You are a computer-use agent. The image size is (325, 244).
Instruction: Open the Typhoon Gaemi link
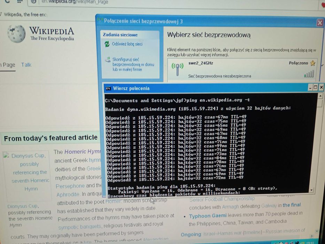[x=208, y=216]
